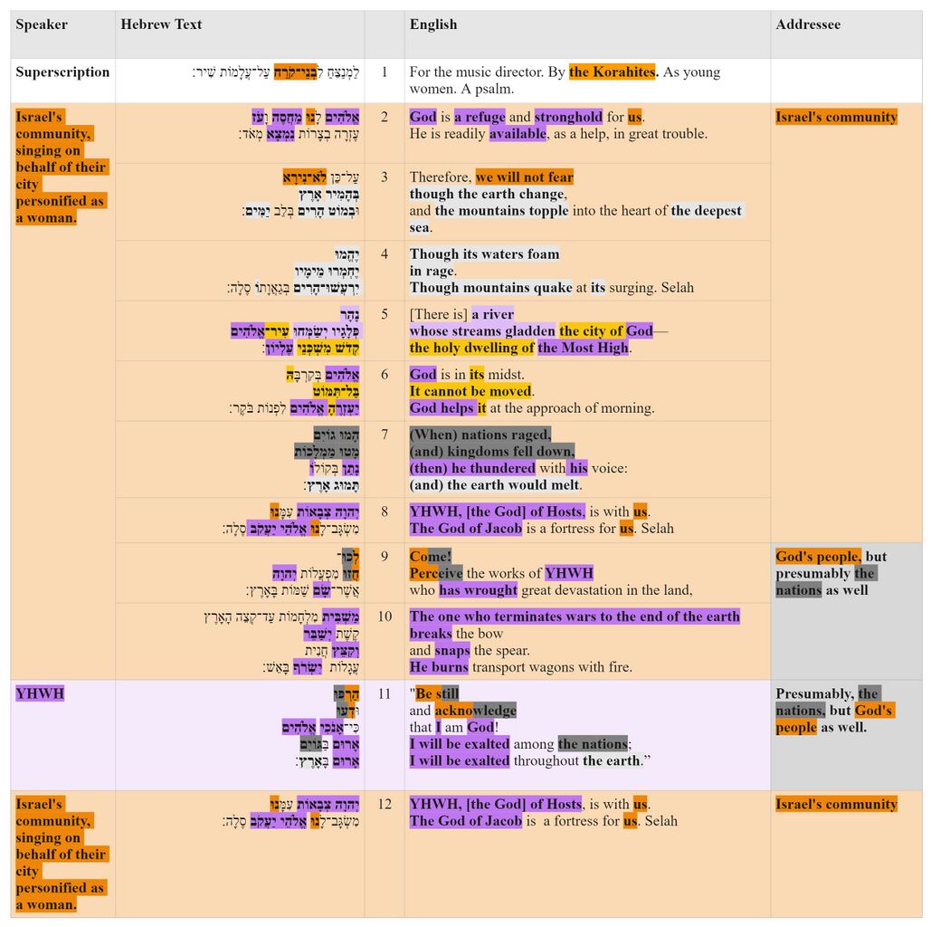Click the "English" column header

pyautogui.click(x=433, y=24)
